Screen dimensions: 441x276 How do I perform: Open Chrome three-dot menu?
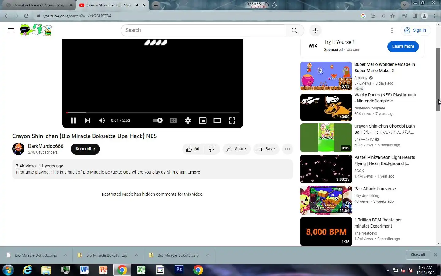point(435,16)
